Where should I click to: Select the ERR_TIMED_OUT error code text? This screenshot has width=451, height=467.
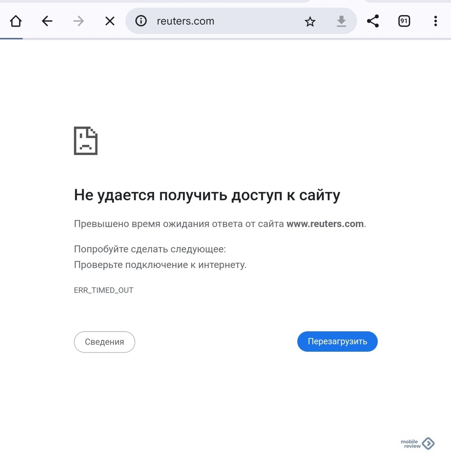(x=104, y=290)
